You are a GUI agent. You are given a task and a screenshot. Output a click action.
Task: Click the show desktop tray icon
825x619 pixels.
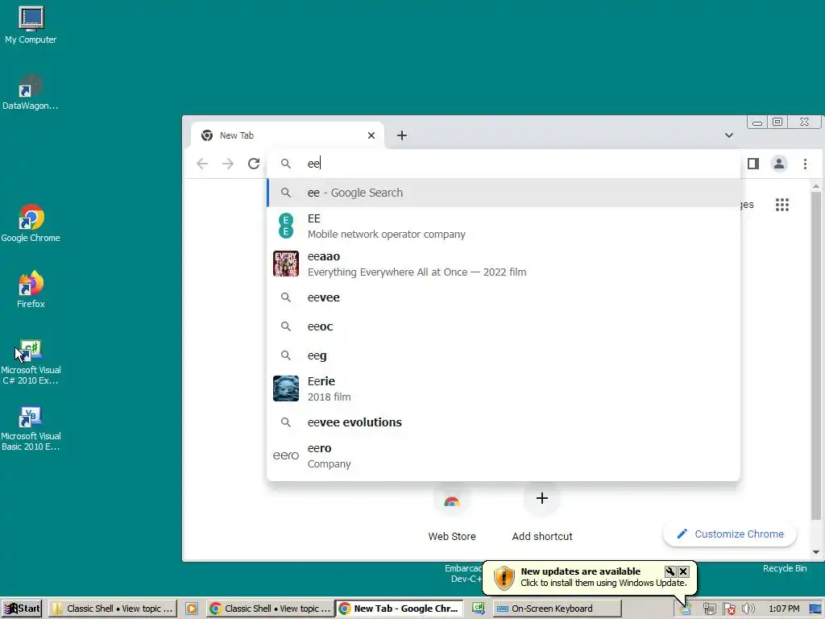pos(815,609)
